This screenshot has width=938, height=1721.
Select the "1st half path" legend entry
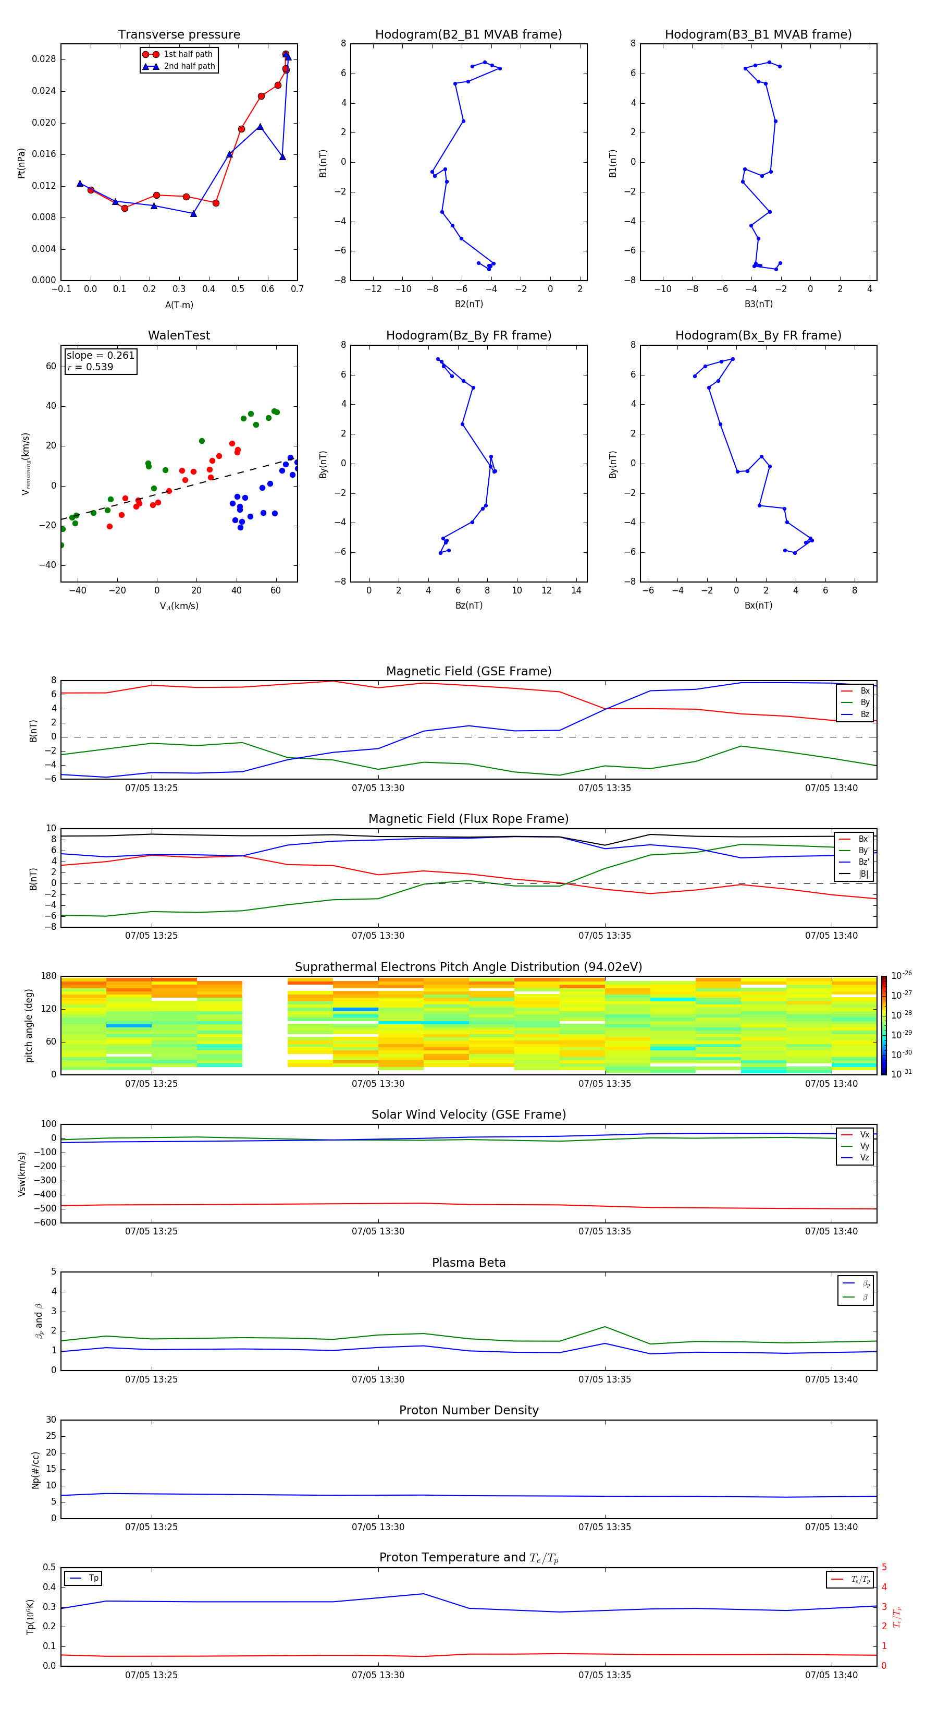click(178, 54)
